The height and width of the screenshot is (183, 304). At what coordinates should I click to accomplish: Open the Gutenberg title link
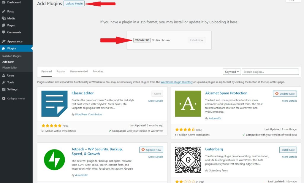(214, 149)
